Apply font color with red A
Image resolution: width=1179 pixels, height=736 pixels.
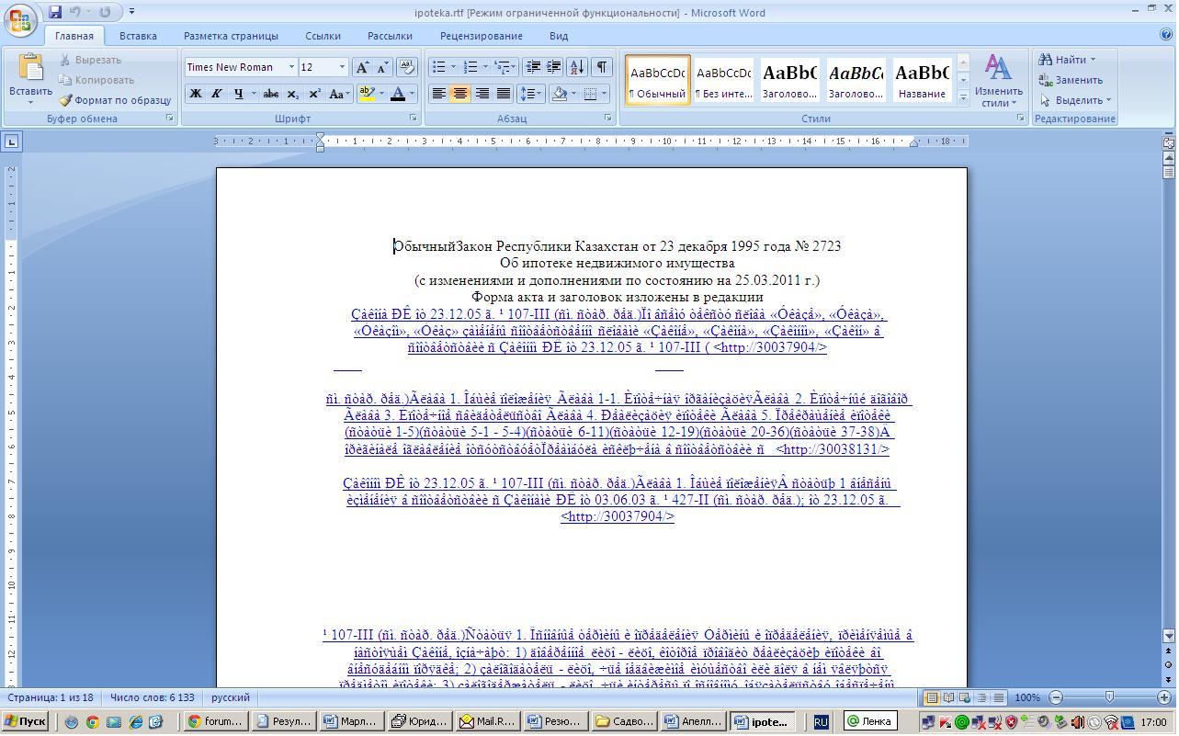coord(398,94)
